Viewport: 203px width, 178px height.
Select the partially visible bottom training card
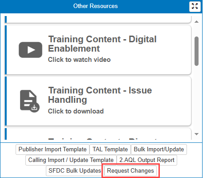[98, 134]
